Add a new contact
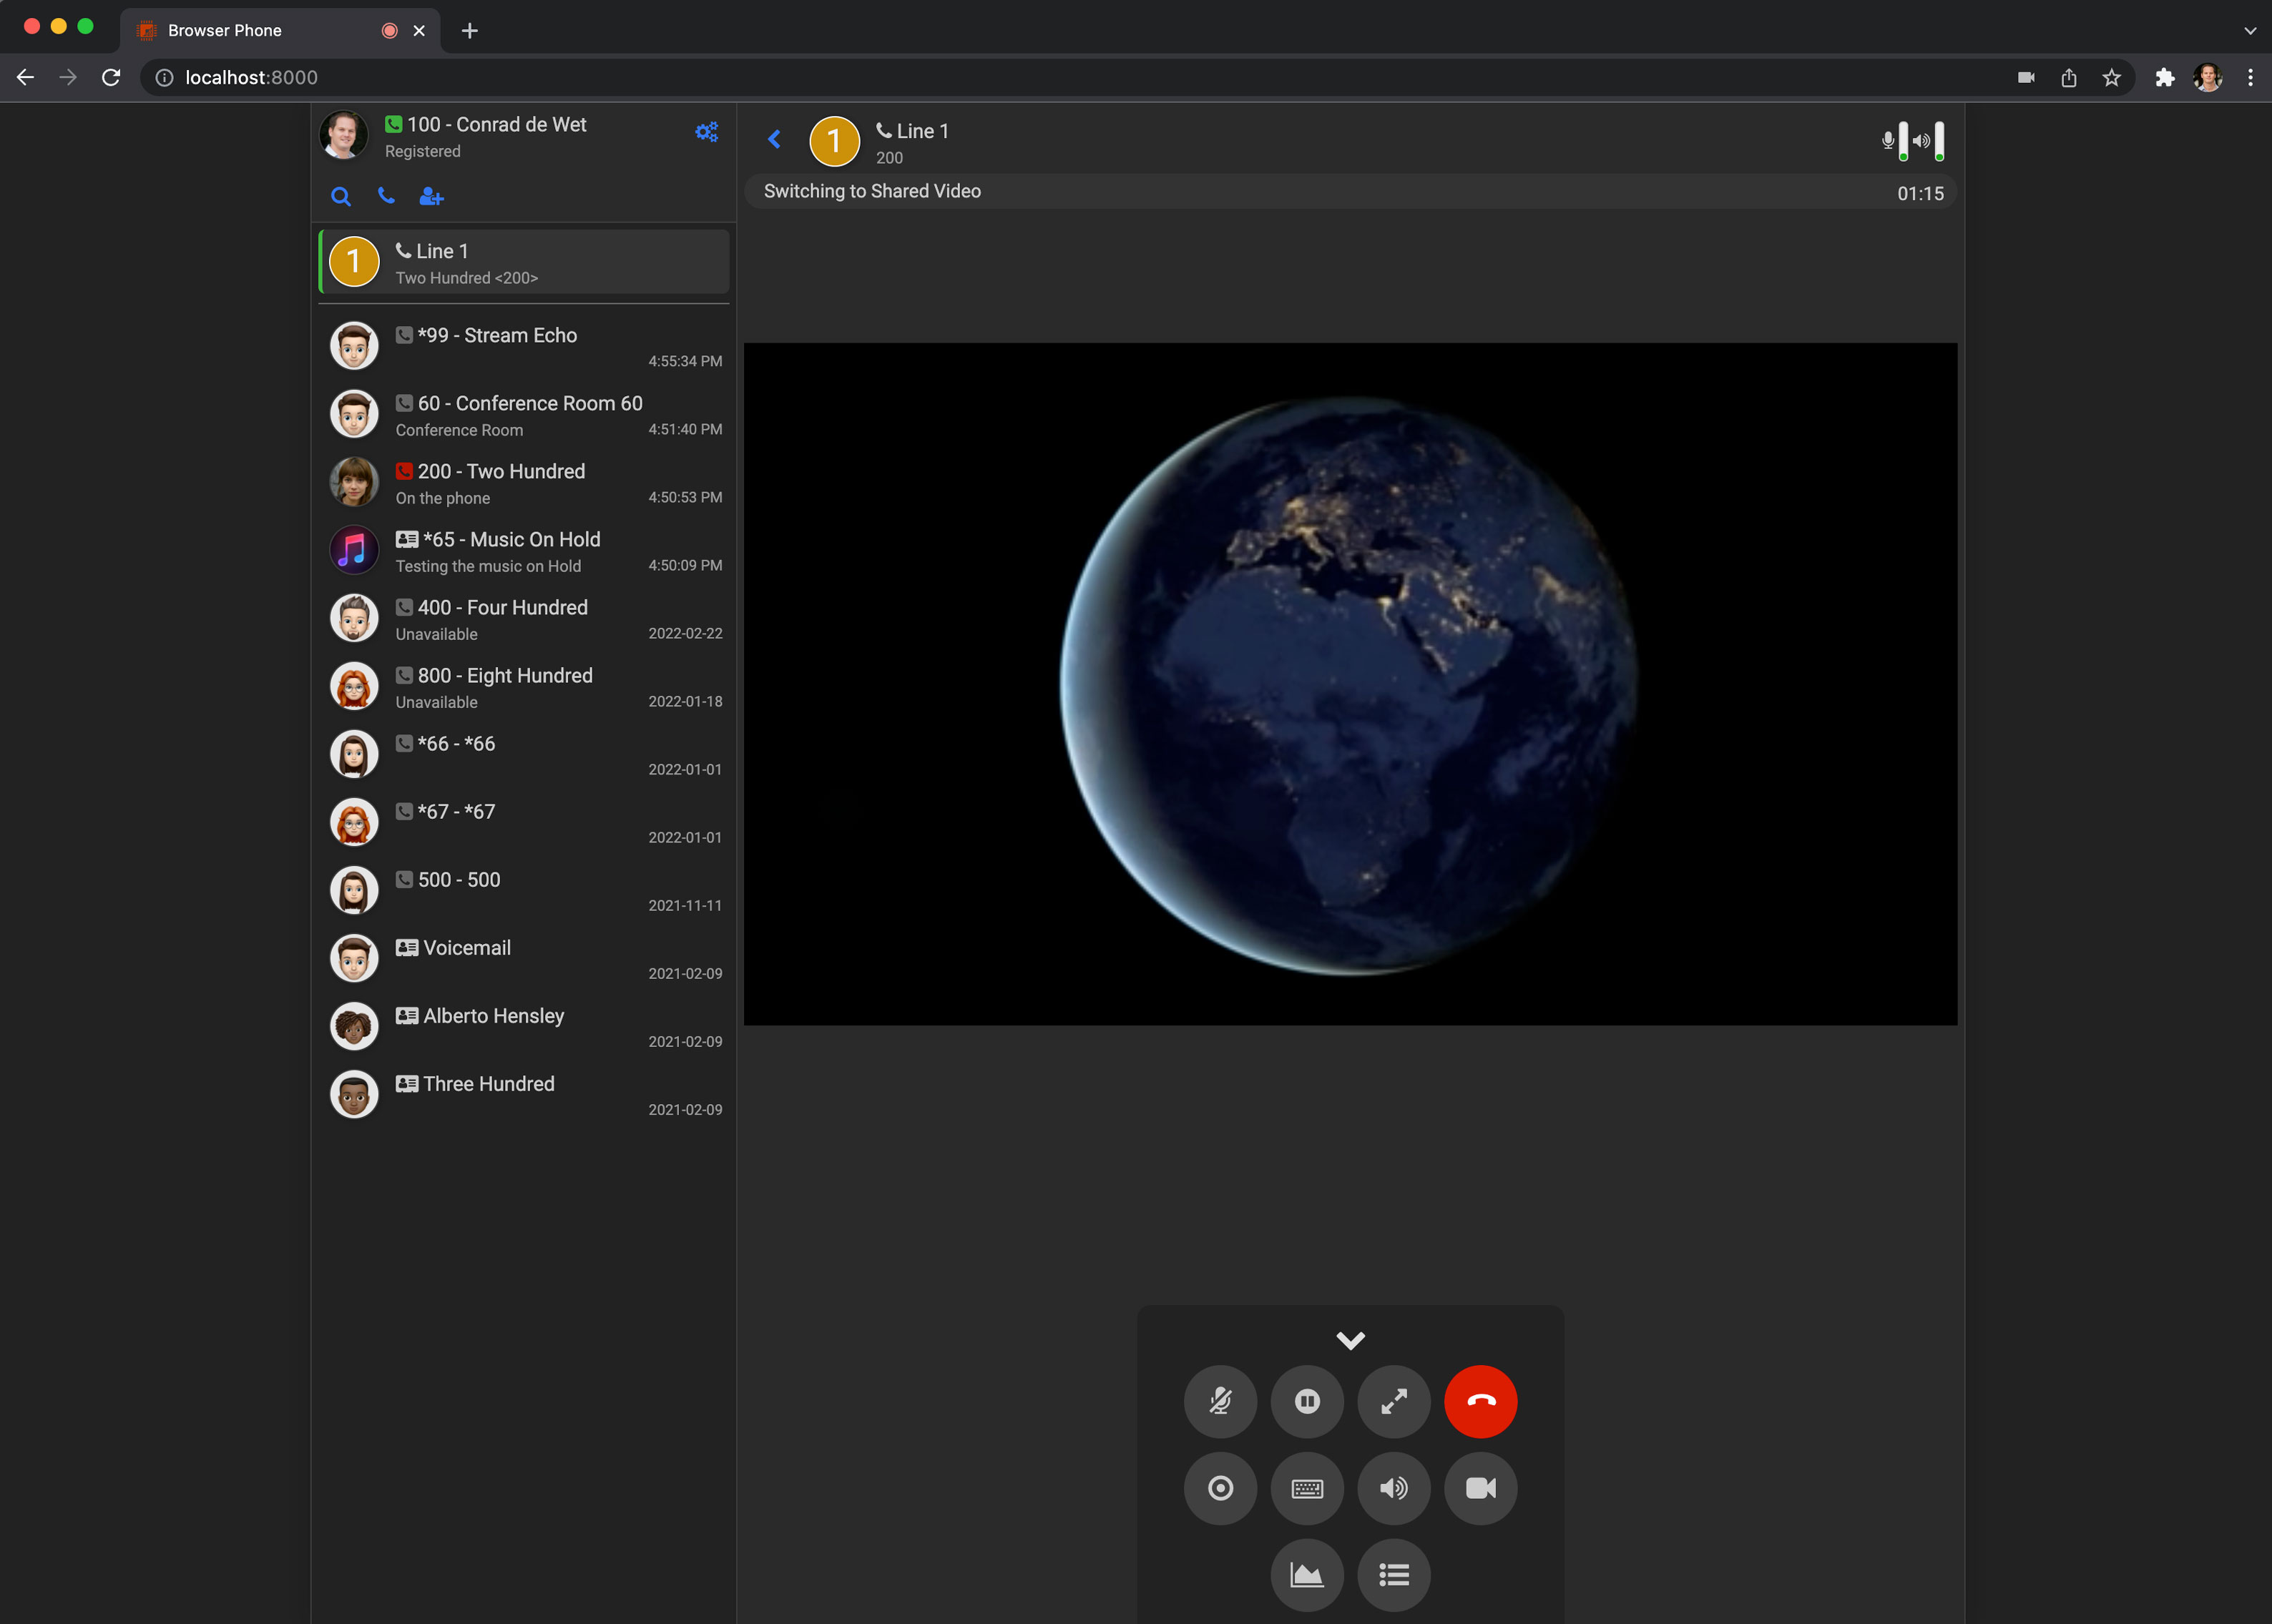2272x1624 pixels. pyautogui.click(x=431, y=197)
